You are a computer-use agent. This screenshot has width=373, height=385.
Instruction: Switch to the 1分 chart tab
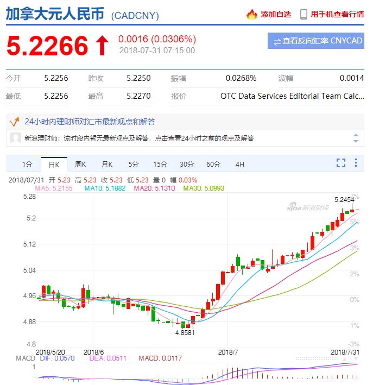click(x=27, y=164)
